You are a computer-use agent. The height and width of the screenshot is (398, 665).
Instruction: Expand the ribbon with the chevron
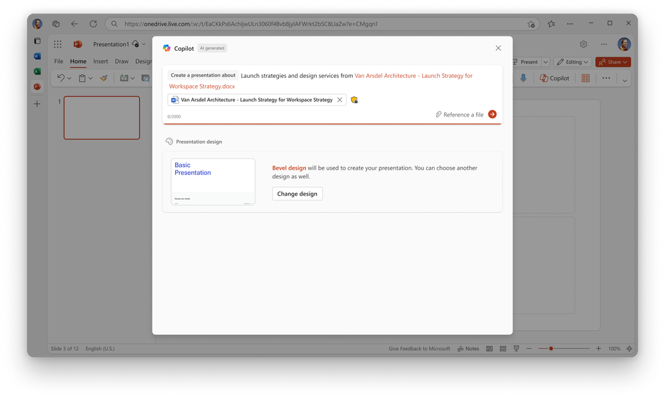point(624,81)
